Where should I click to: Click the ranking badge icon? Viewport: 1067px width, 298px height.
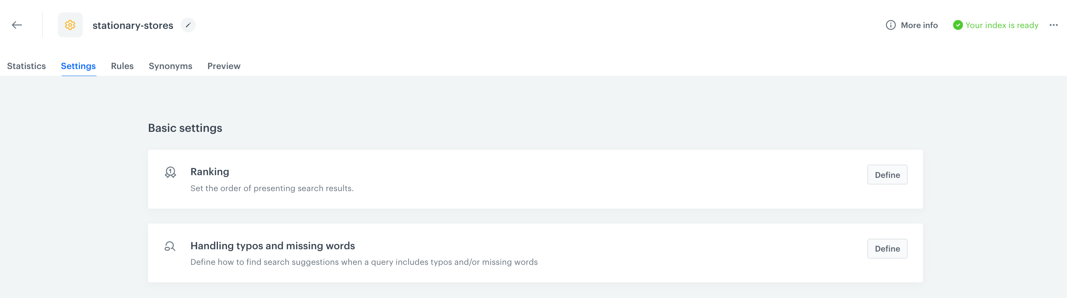click(170, 172)
